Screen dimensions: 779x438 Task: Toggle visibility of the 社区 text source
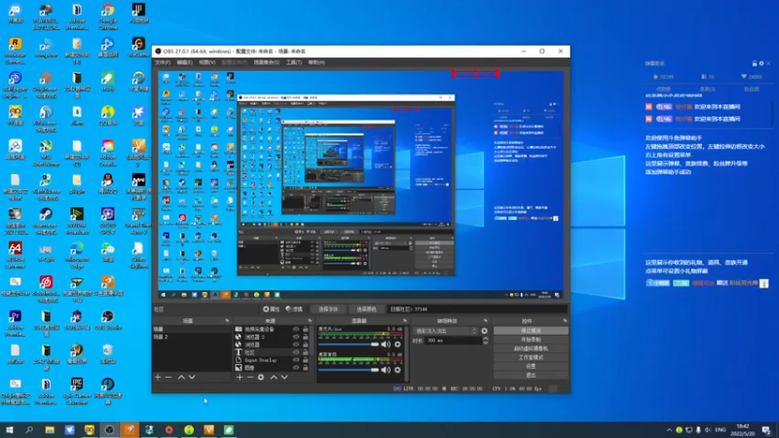296,352
